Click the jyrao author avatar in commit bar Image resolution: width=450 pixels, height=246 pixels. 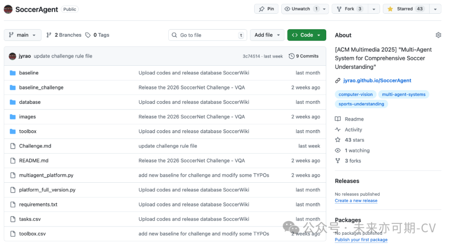(12, 56)
